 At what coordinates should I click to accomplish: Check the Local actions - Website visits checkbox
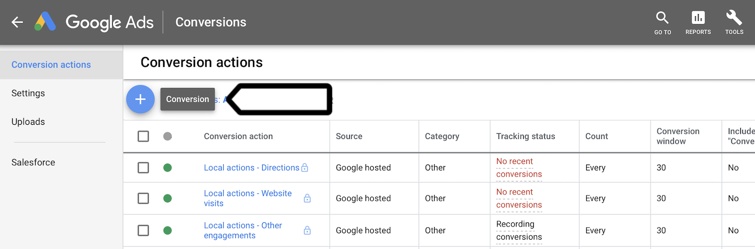tap(143, 198)
